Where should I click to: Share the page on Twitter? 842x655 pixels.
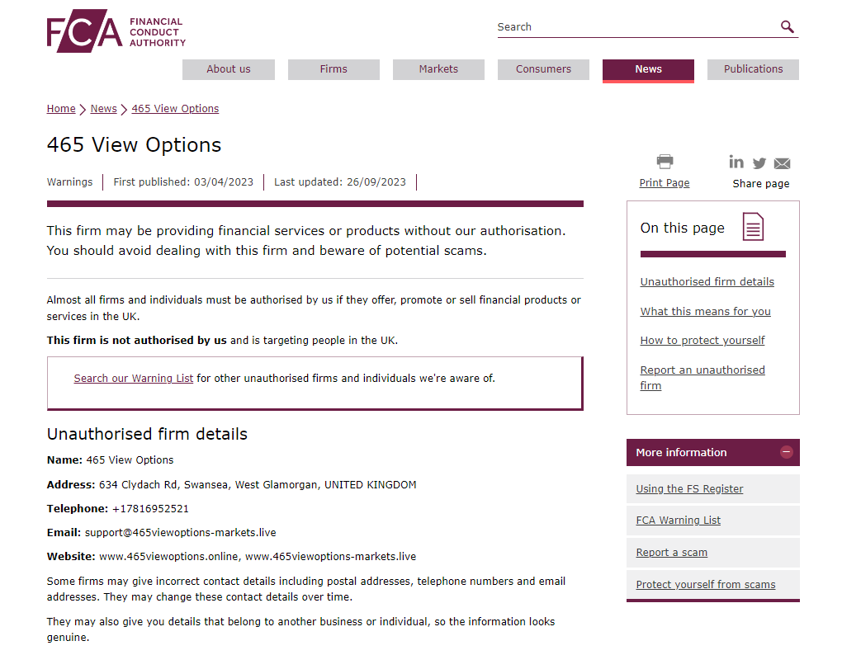click(759, 163)
